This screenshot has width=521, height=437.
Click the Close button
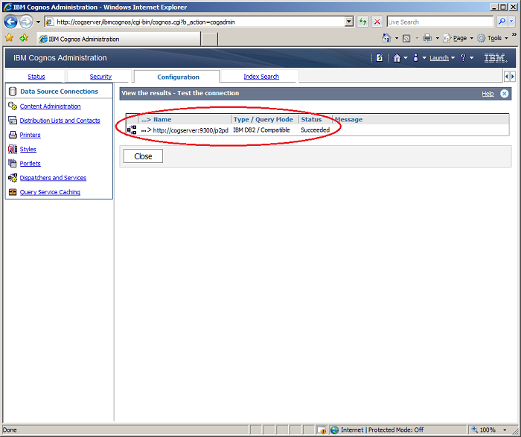coord(143,156)
